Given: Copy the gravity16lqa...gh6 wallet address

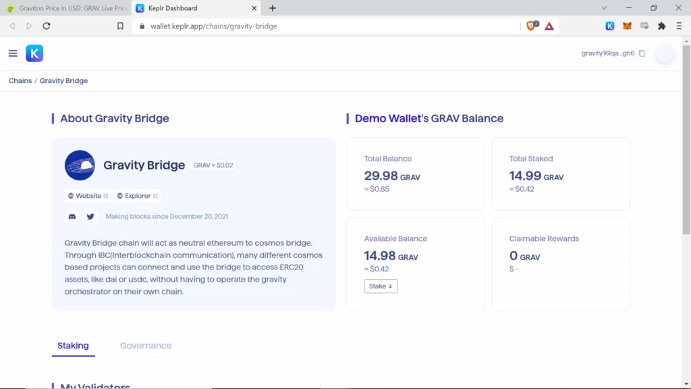Looking at the screenshot, I should click(642, 53).
